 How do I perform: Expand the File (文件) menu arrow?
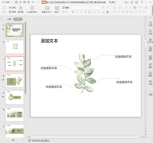pyautogui.click(x=11, y=2)
